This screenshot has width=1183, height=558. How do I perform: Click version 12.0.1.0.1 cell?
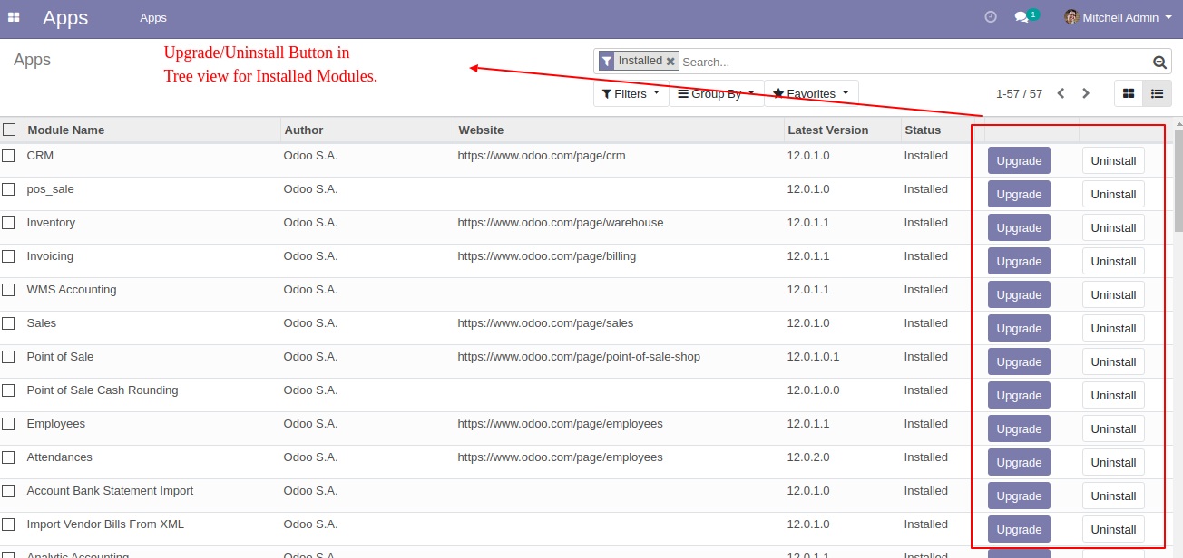click(813, 357)
